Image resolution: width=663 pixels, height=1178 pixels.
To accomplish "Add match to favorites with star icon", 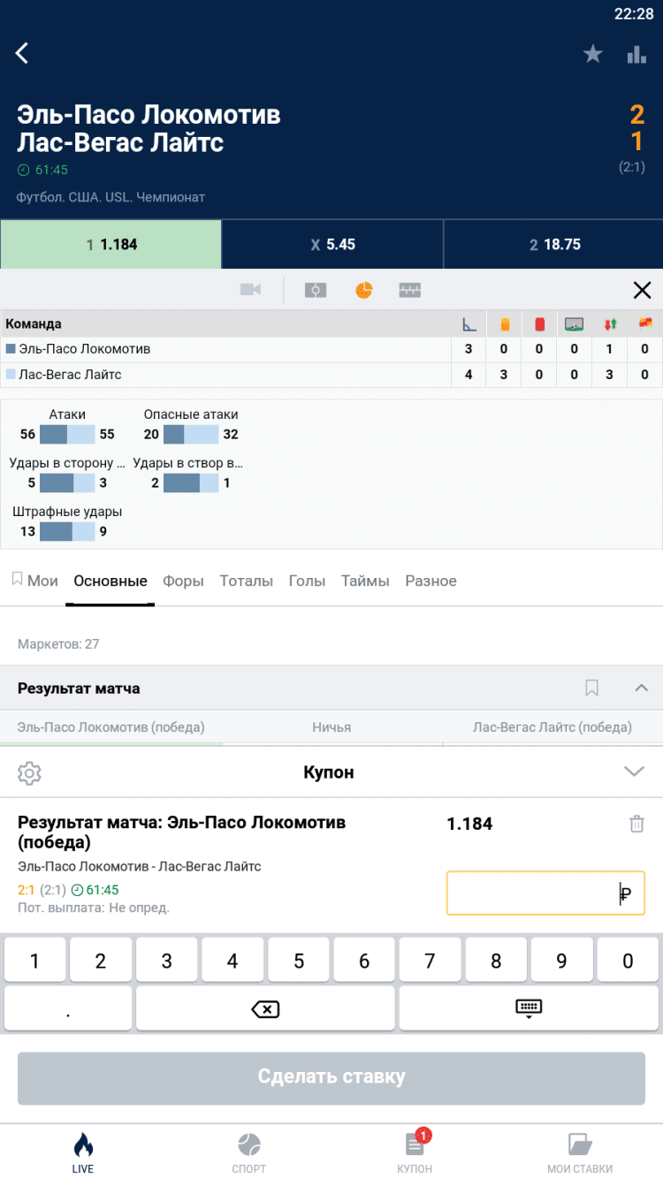I will [592, 55].
